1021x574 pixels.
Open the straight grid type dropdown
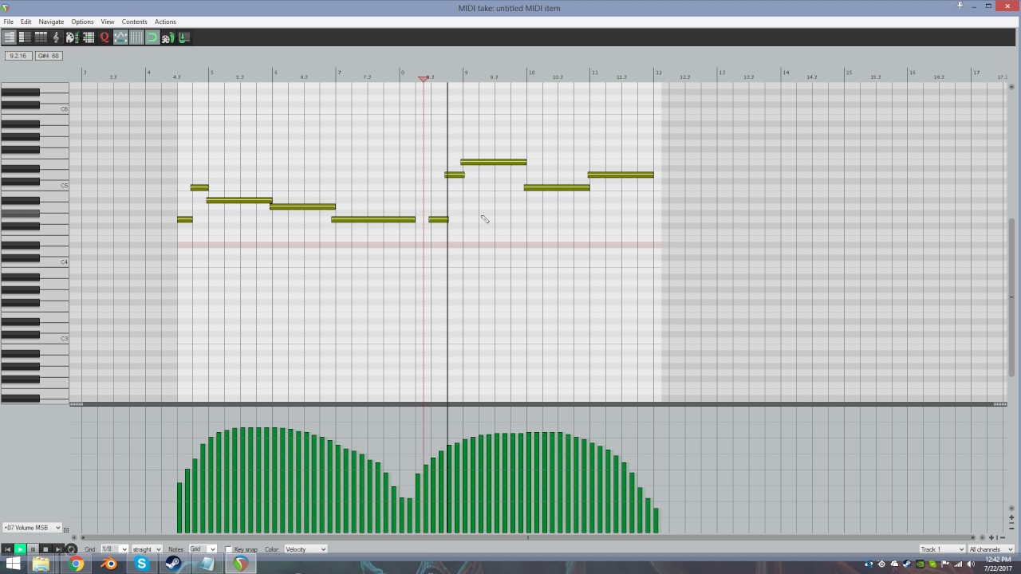point(147,549)
